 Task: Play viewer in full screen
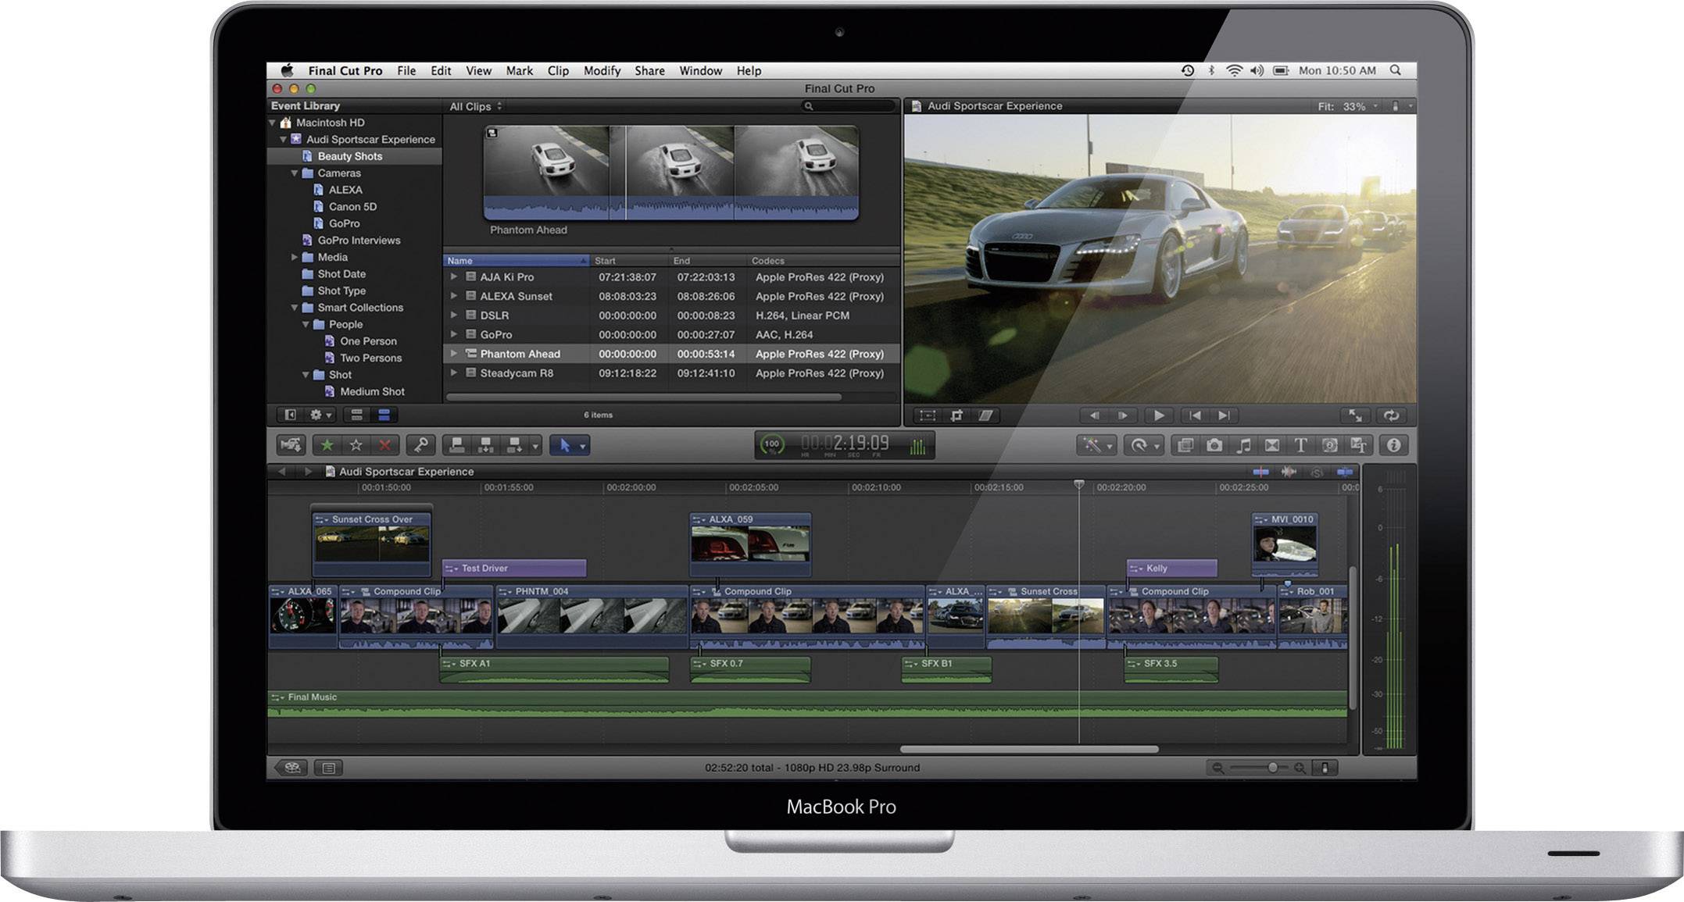tap(1356, 415)
